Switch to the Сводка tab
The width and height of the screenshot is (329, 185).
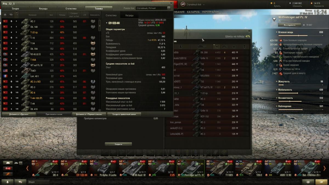click(x=16, y=8)
